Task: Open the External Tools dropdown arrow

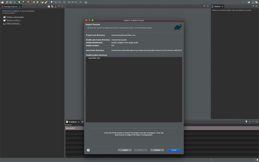Action: (x=31, y=2)
